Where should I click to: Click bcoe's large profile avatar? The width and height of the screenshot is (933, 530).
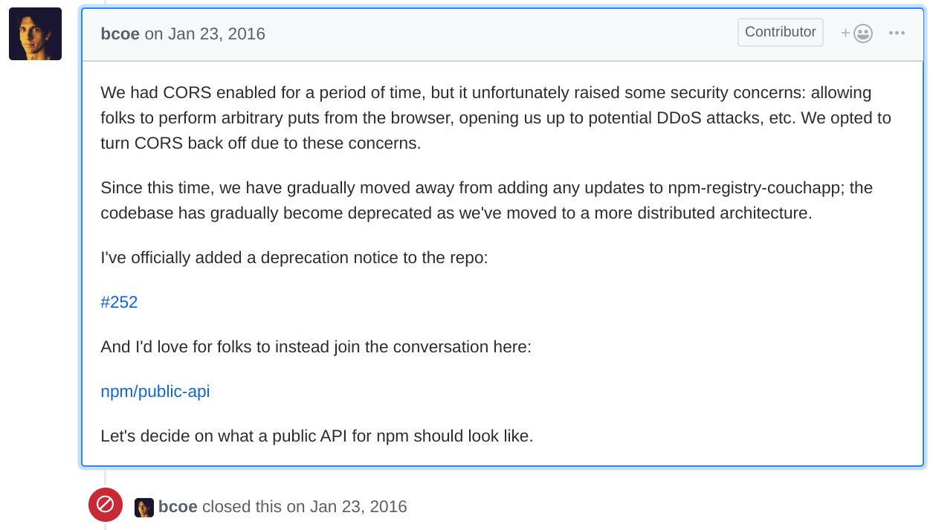tap(35, 34)
